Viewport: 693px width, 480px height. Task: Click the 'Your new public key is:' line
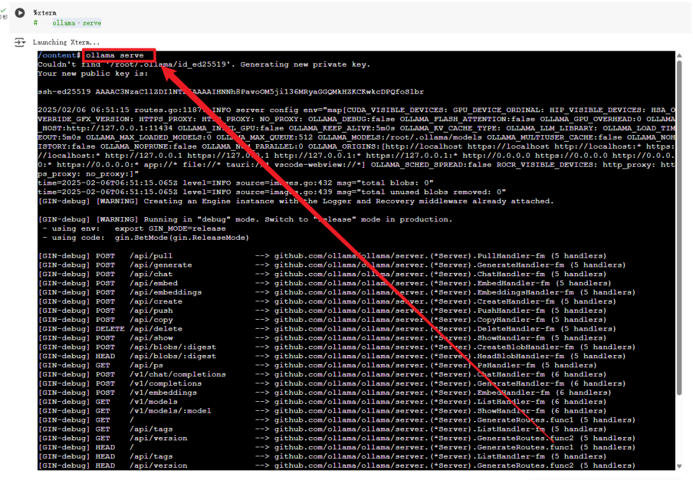[x=93, y=73]
